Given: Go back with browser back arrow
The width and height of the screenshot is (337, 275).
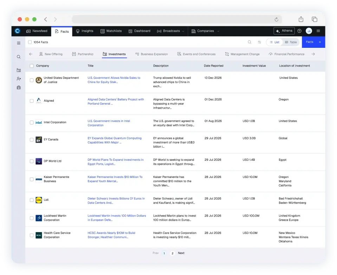Looking at the screenshot, I should 46,19.
